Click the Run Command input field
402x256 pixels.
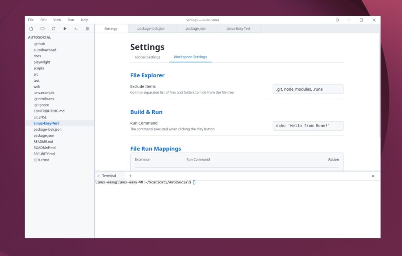point(308,126)
